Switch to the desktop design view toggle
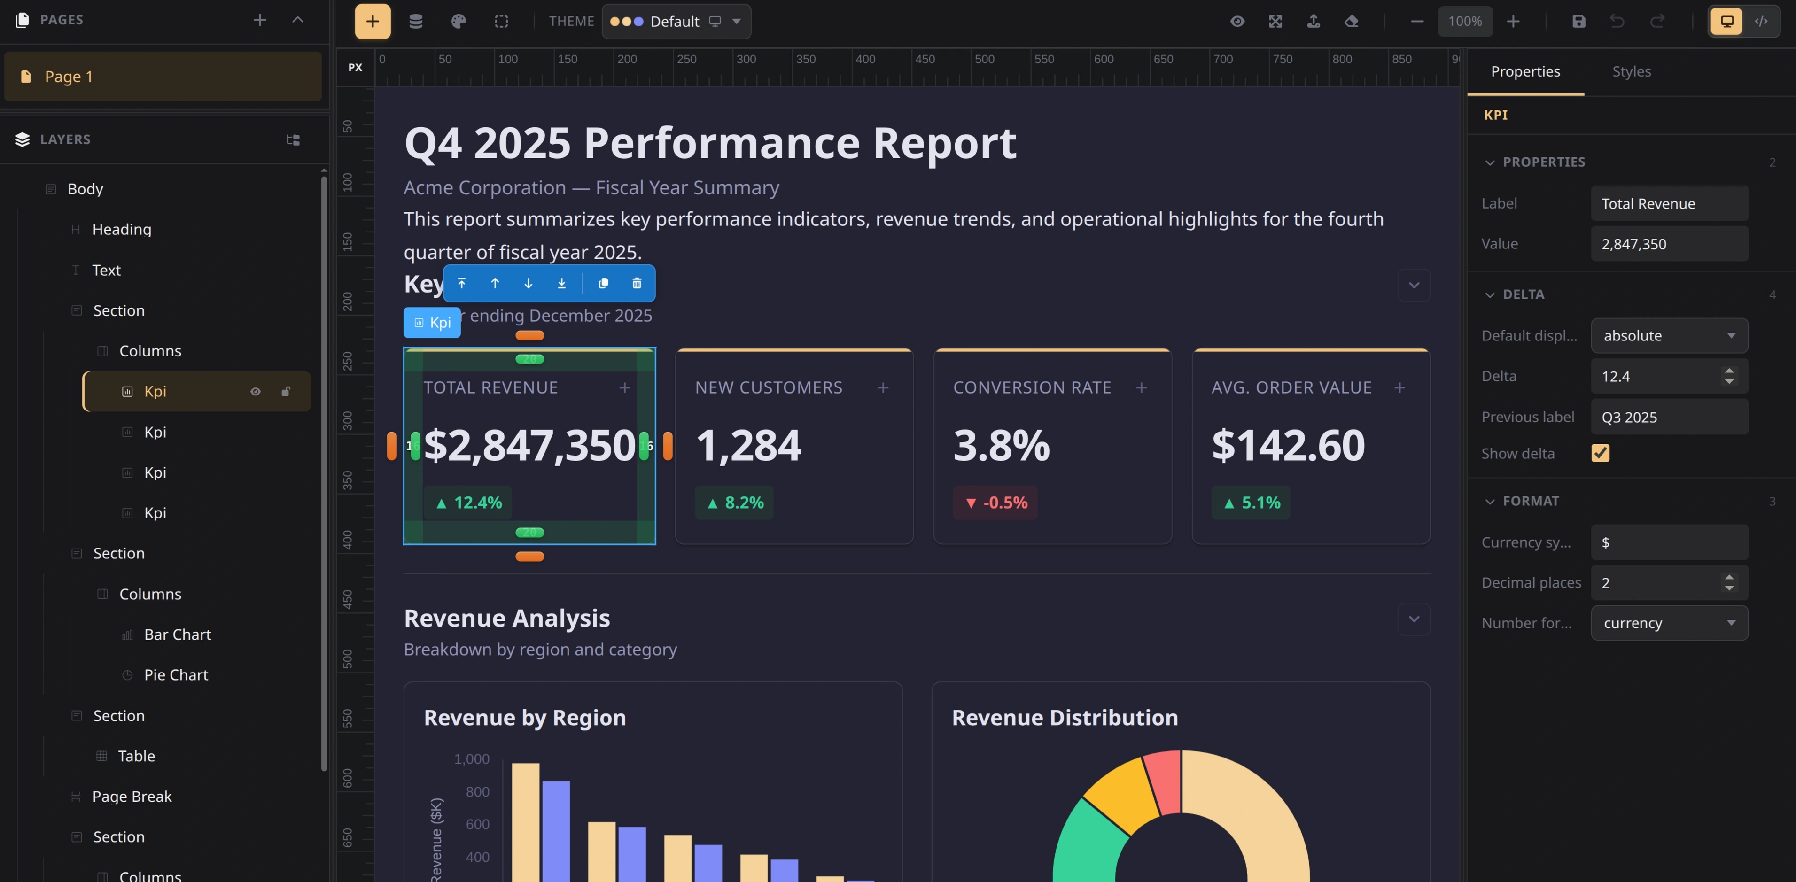 click(1726, 21)
